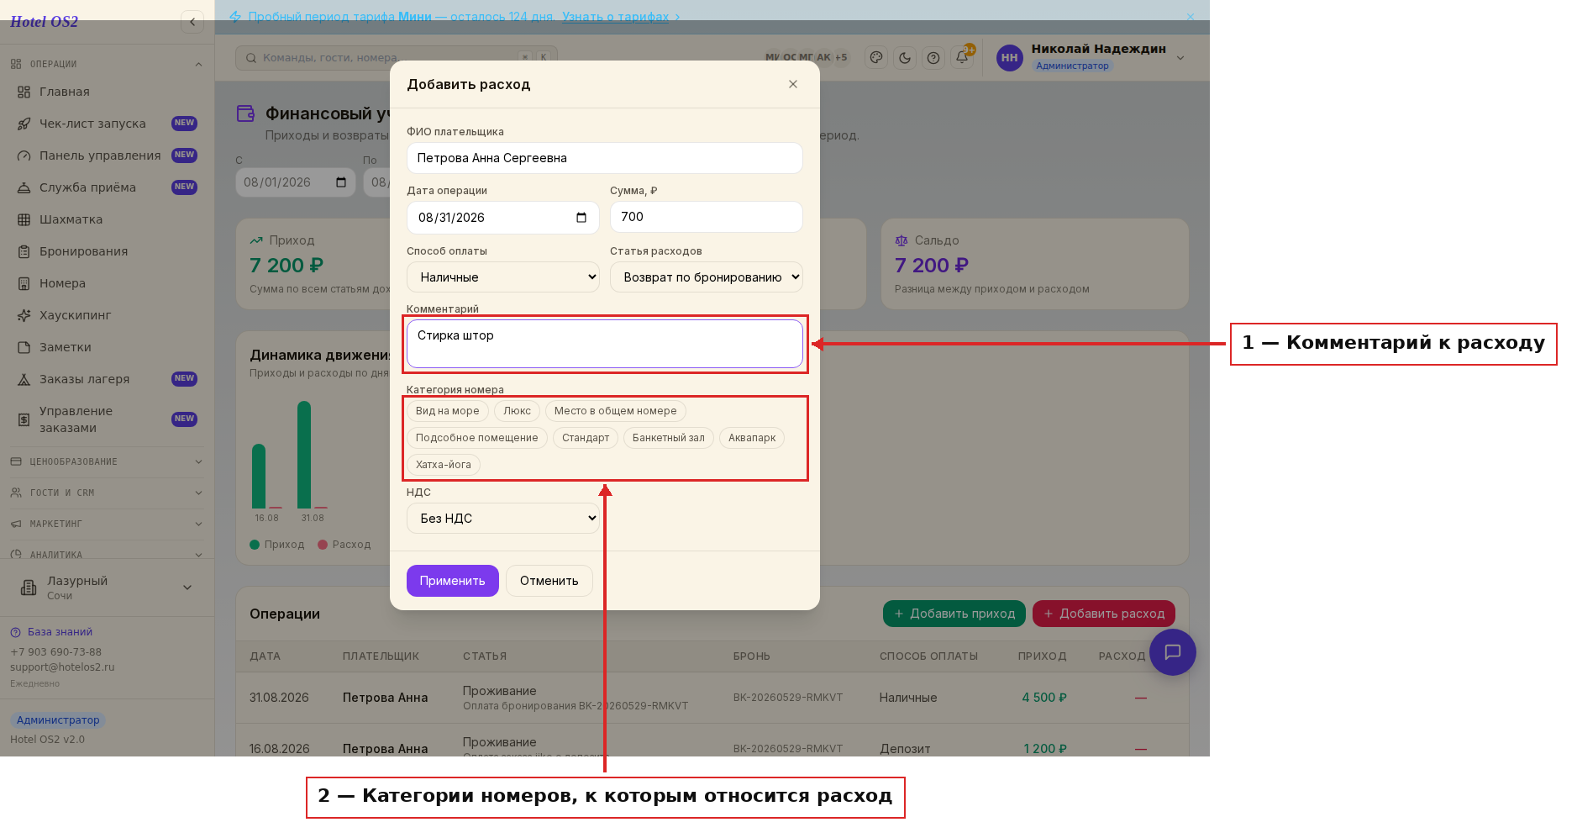Image resolution: width=1577 pixels, height=838 pixels.
Task: Open the НДС dropdown
Action: pos(502,519)
